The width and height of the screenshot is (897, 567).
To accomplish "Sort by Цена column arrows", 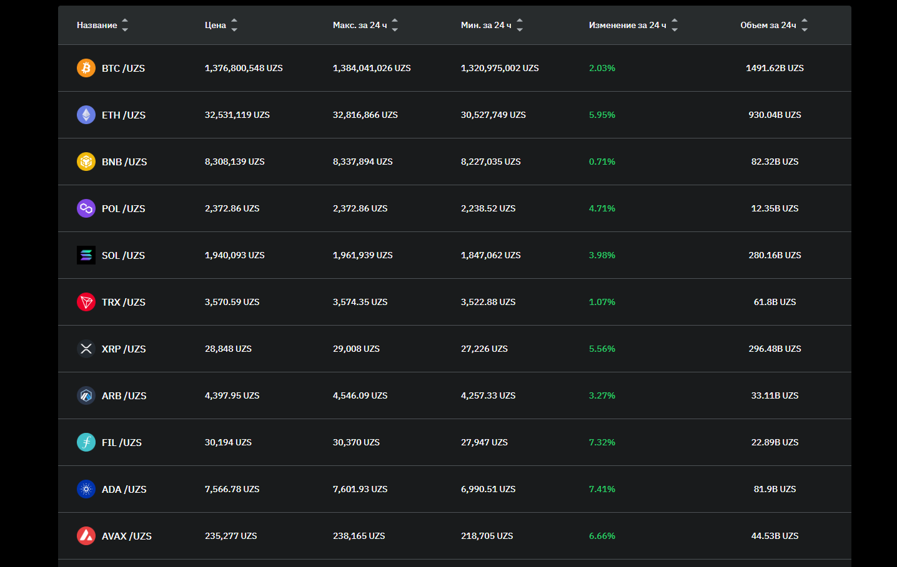I will tap(234, 25).
